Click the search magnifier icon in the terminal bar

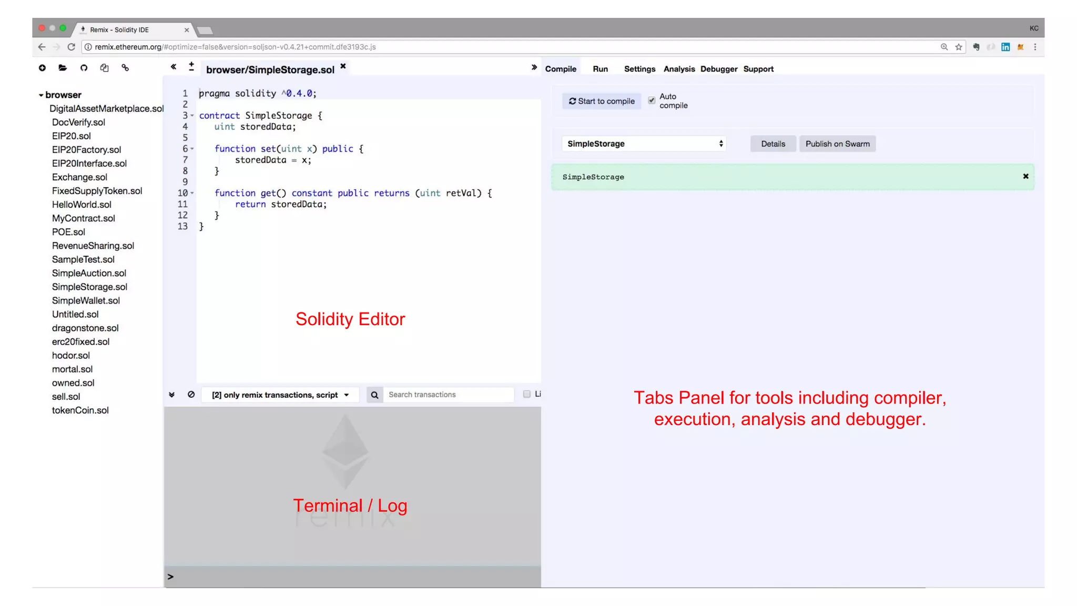374,395
